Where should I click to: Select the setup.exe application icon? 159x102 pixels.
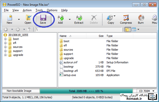pos(61,75)
